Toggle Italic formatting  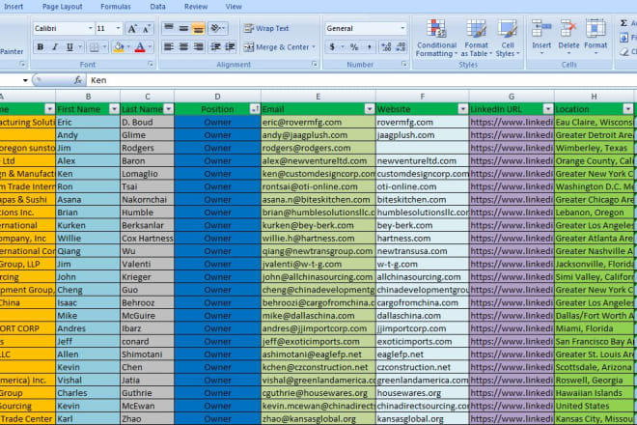pyautogui.click(x=55, y=47)
